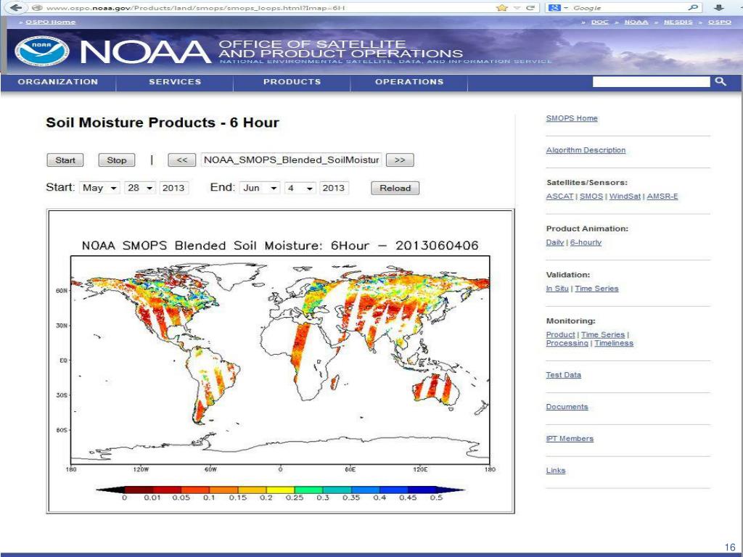
Task: Open the Product monitoring link
Action: [x=561, y=334]
